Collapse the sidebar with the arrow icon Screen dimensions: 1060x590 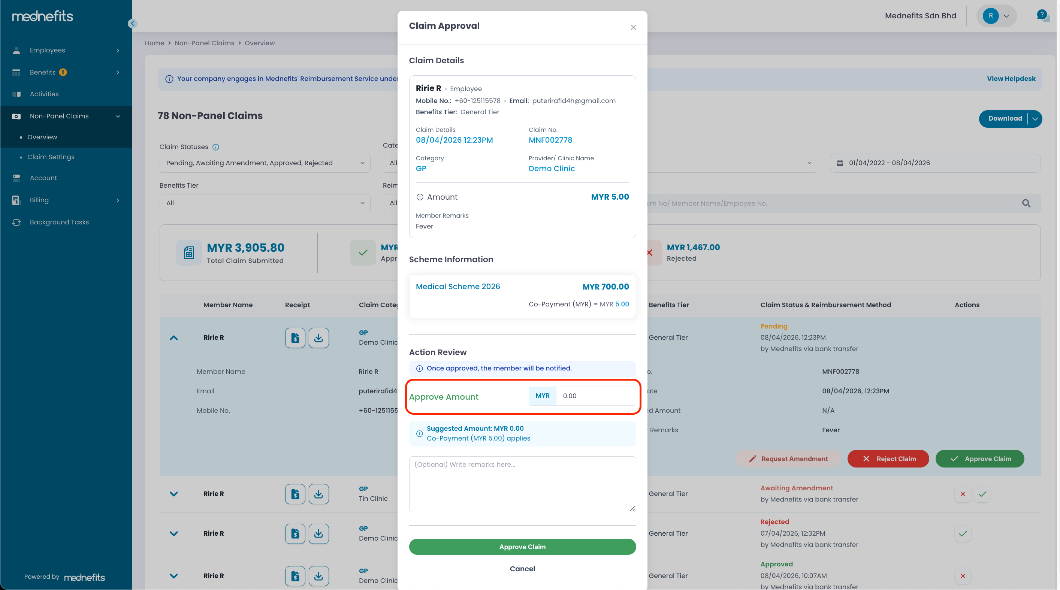pos(132,24)
